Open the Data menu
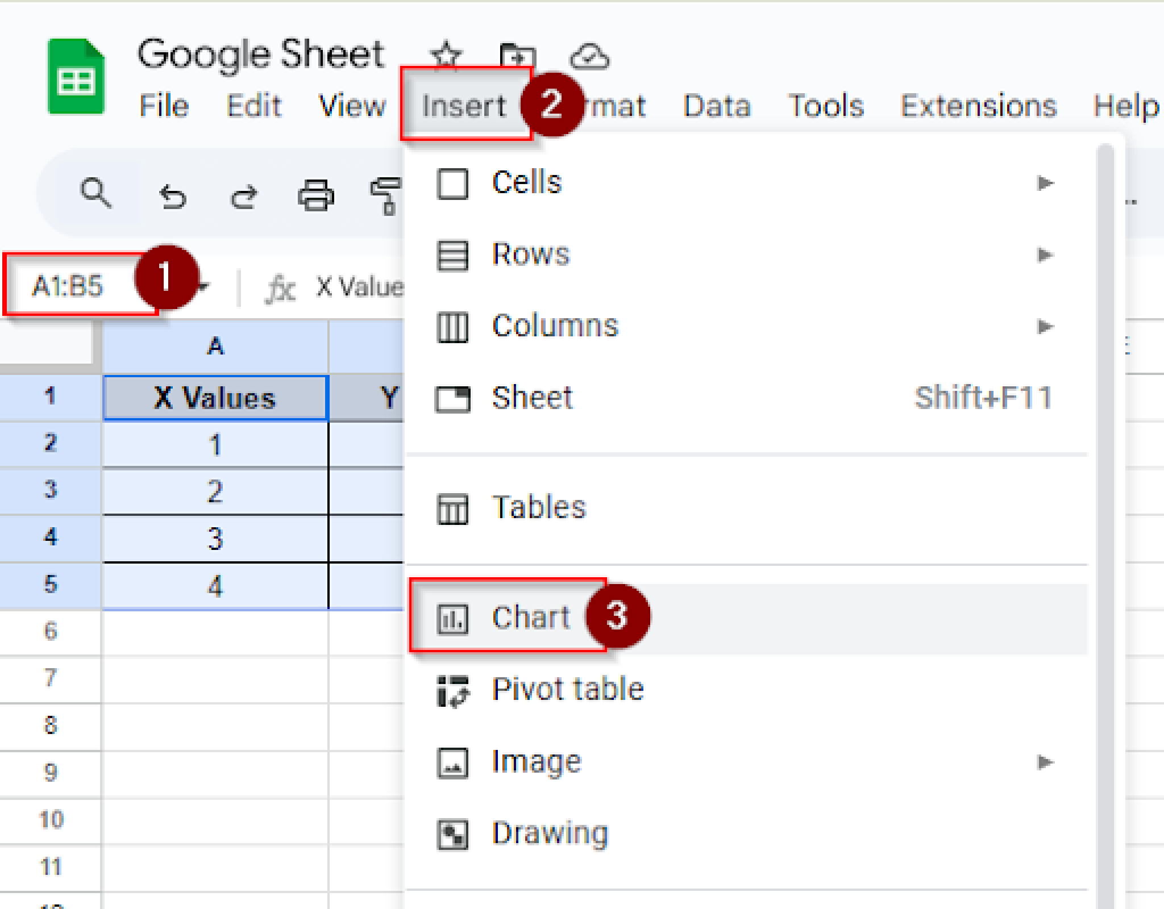Image resolution: width=1164 pixels, height=909 pixels. pyautogui.click(x=717, y=106)
